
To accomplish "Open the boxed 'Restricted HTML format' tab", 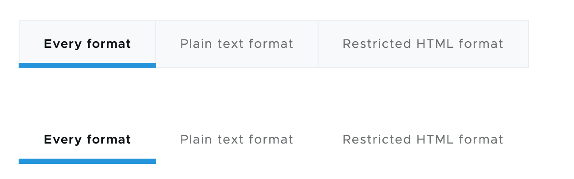I will click(423, 44).
